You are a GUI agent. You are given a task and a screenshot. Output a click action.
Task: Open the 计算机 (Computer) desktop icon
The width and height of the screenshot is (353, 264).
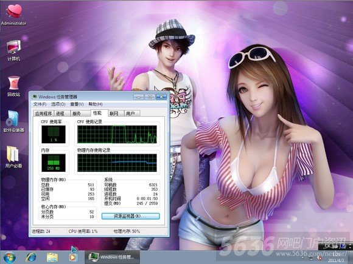click(13, 50)
